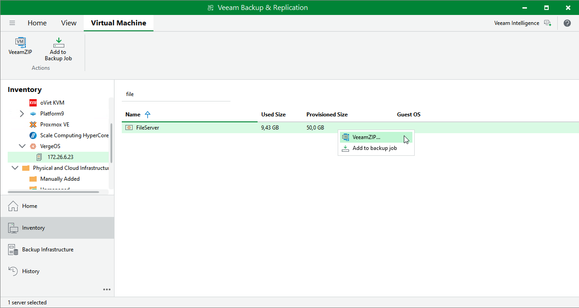This screenshot has height=308, width=579.
Task: Click the 50,0 GB provisioned size cell
Action: 315,128
